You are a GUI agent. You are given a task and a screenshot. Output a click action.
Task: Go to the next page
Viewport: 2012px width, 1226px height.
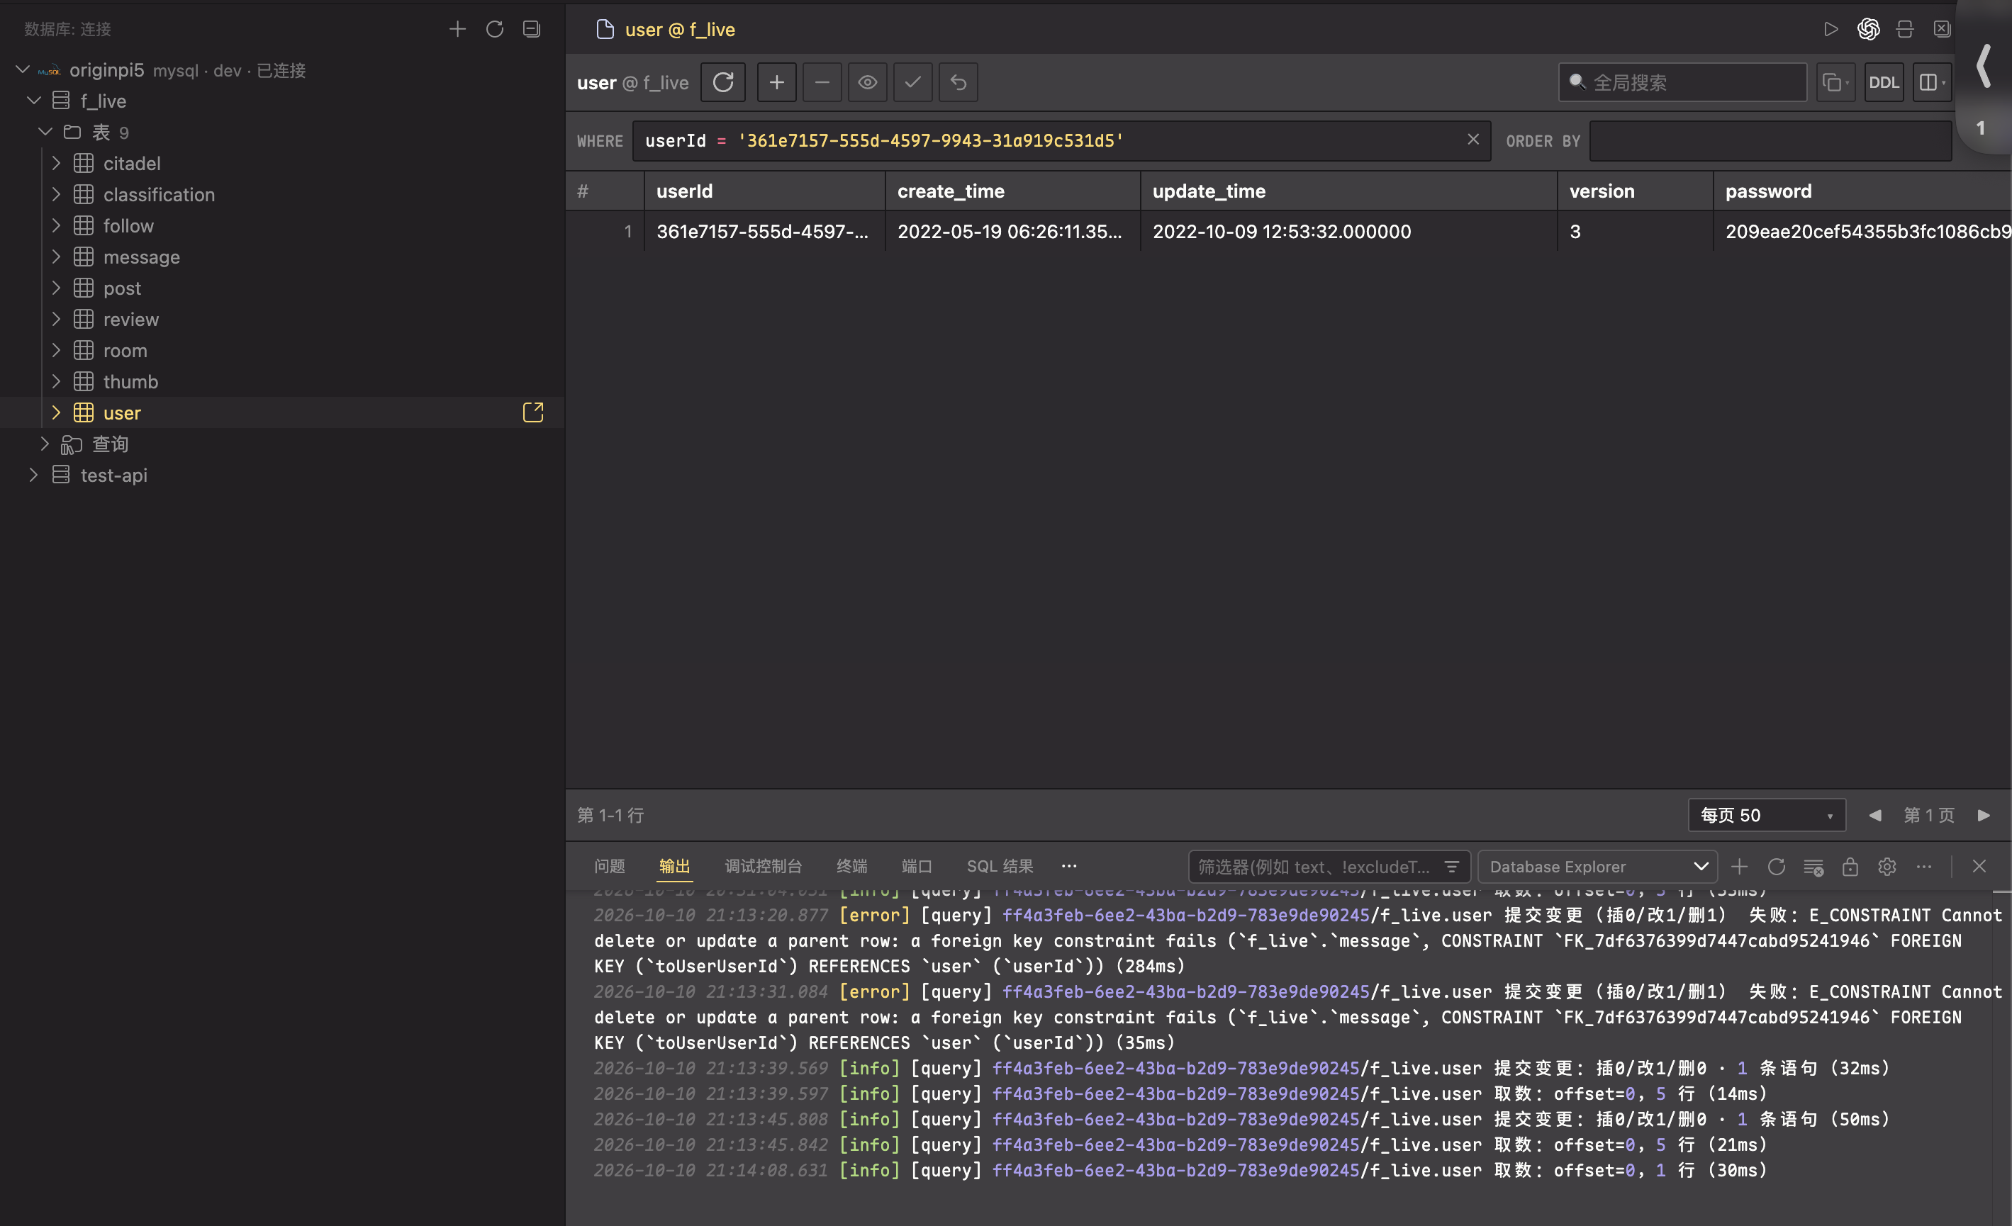(1984, 814)
